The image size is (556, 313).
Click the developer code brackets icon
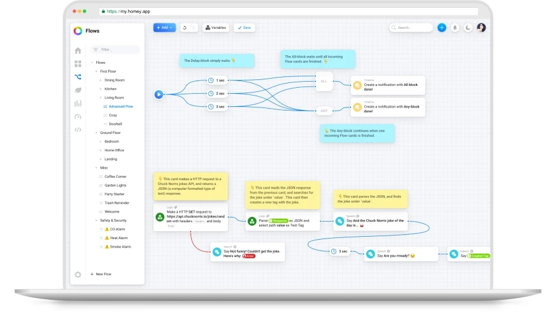[78, 130]
